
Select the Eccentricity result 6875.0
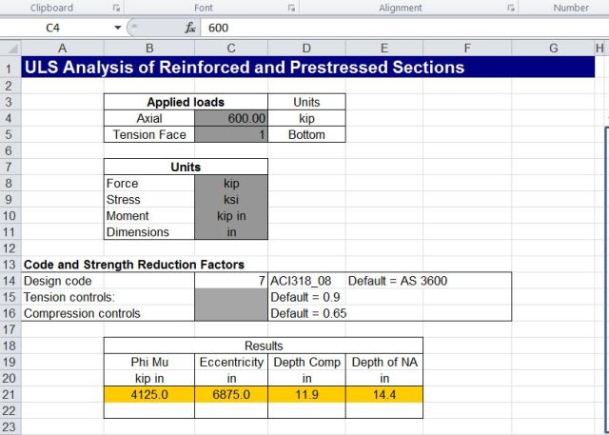point(230,394)
